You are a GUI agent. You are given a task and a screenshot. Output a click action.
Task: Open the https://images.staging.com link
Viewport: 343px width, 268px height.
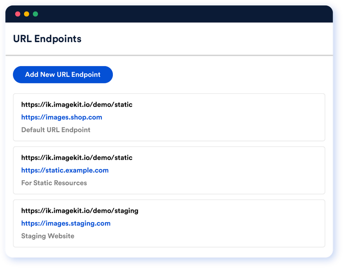click(66, 223)
